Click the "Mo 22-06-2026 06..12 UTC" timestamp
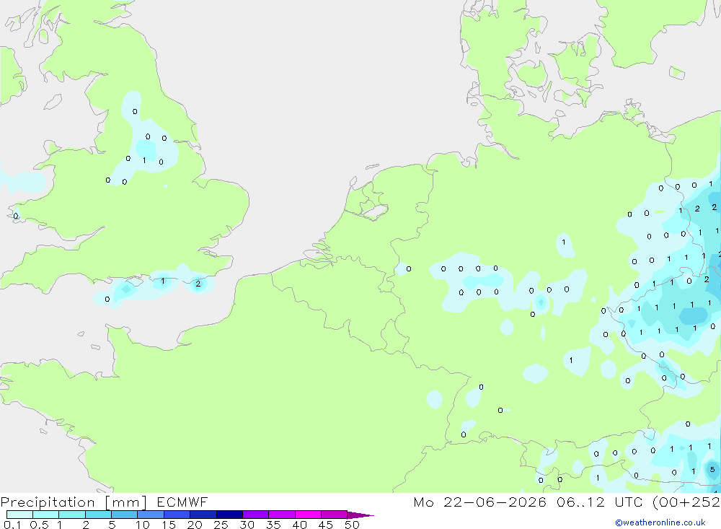 click(x=528, y=502)
